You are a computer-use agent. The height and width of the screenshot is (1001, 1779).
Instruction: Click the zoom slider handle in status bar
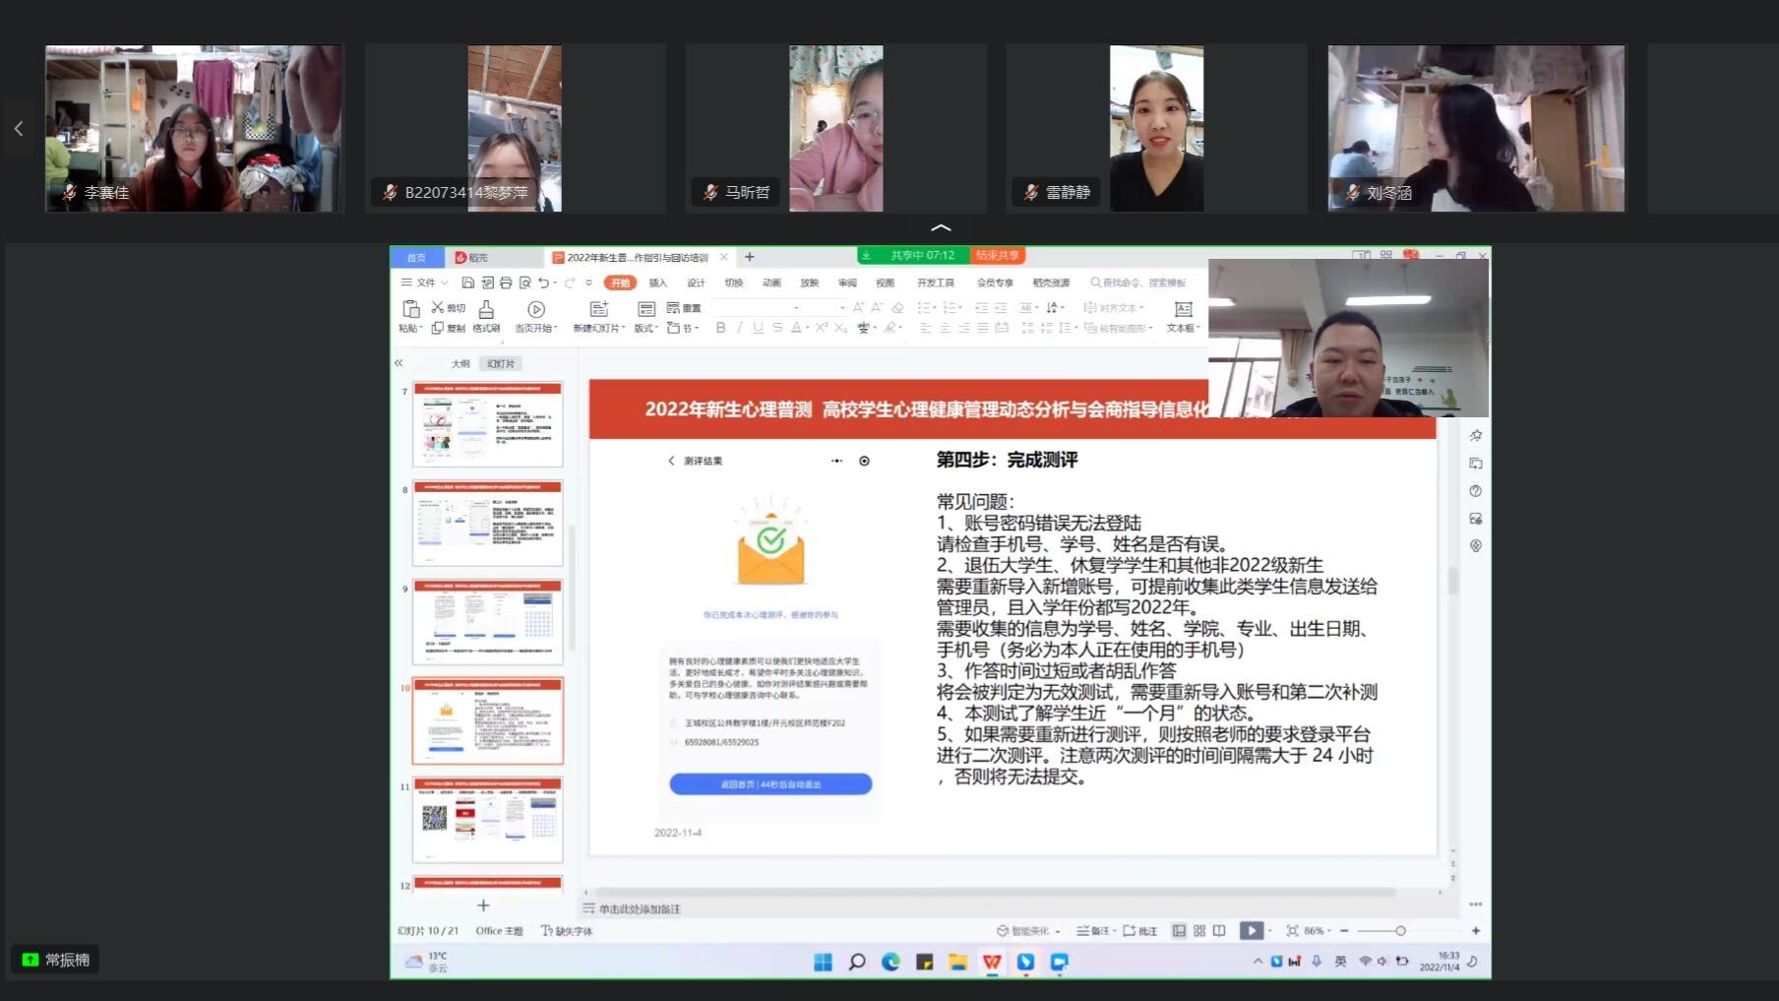click(x=1400, y=931)
